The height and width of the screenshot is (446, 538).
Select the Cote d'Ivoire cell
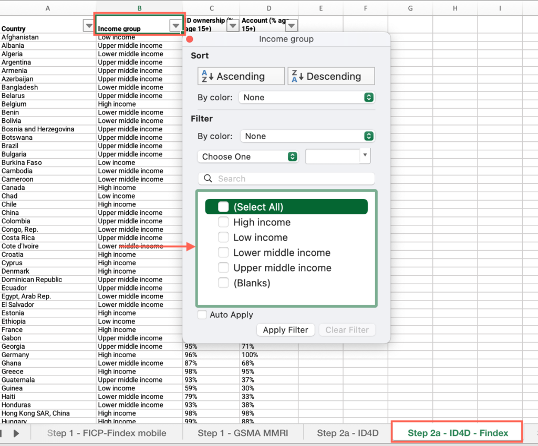pos(48,246)
